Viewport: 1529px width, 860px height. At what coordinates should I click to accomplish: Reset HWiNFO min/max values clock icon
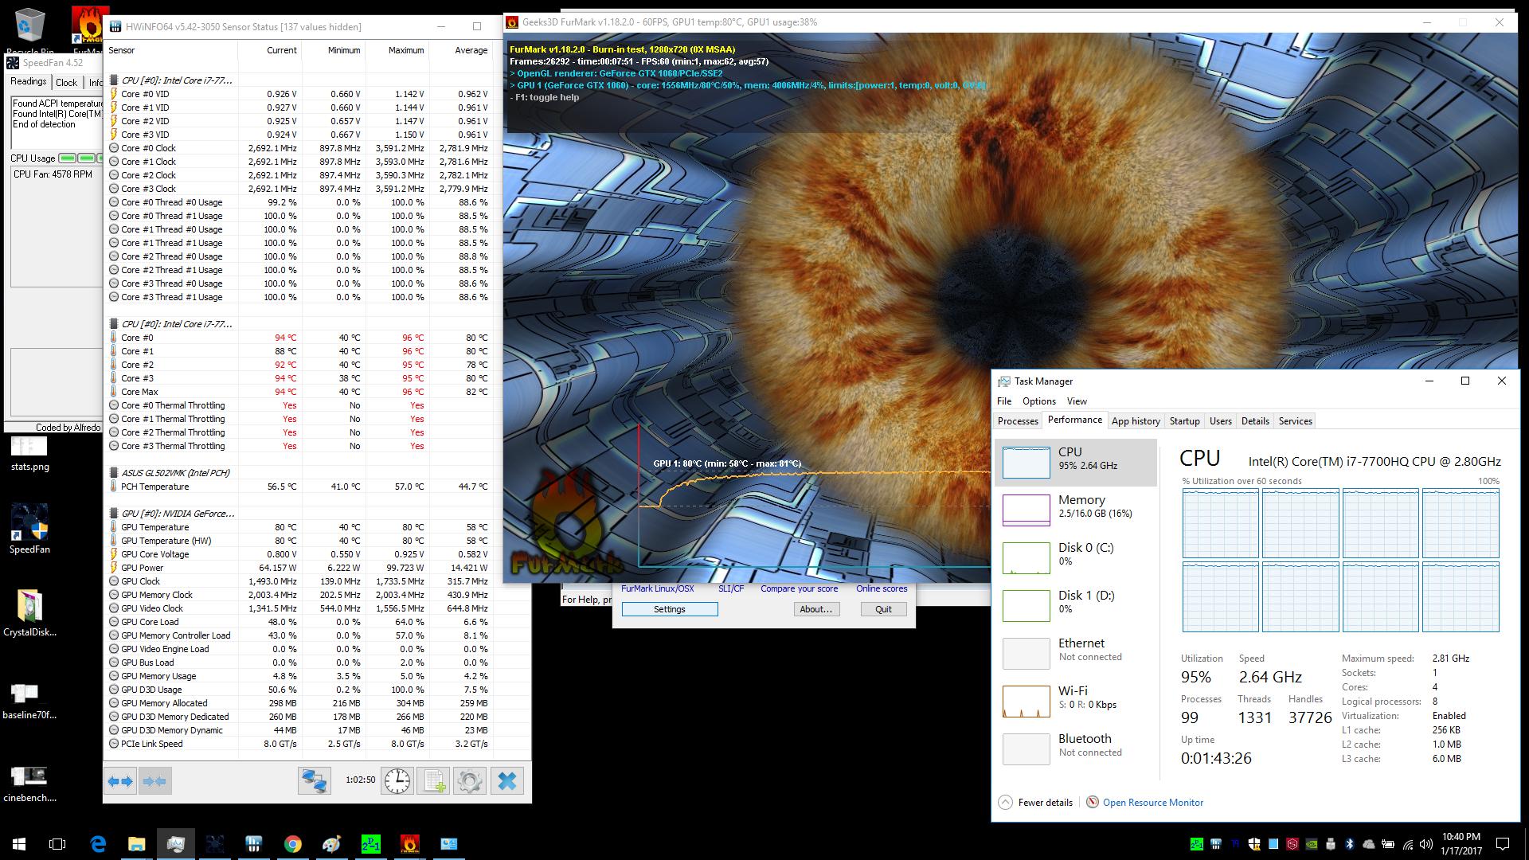click(397, 781)
